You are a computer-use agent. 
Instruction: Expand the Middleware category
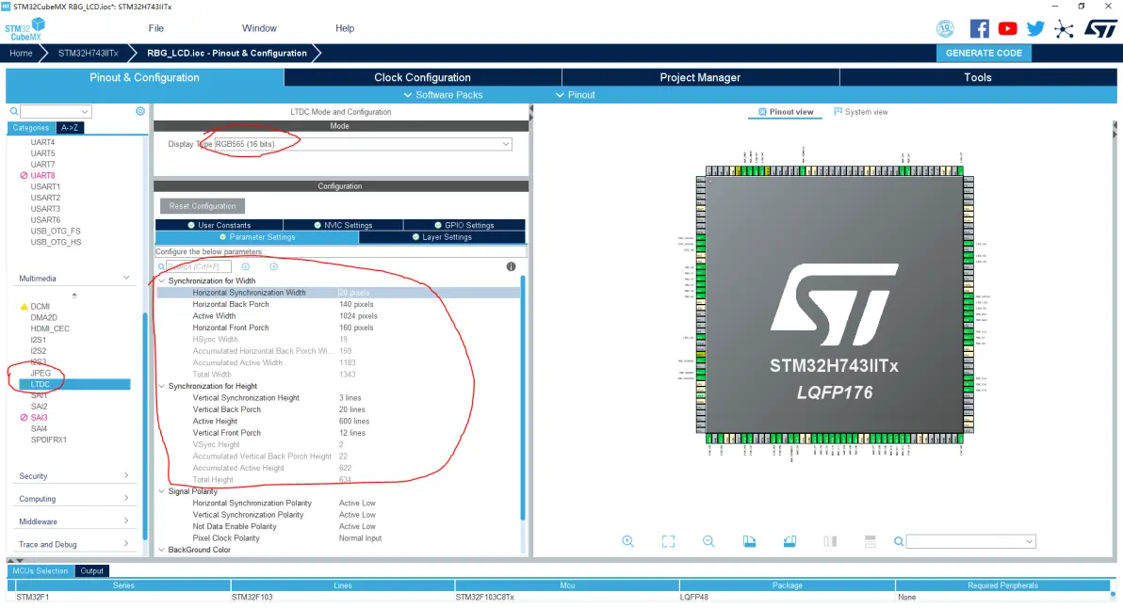[126, 521]
